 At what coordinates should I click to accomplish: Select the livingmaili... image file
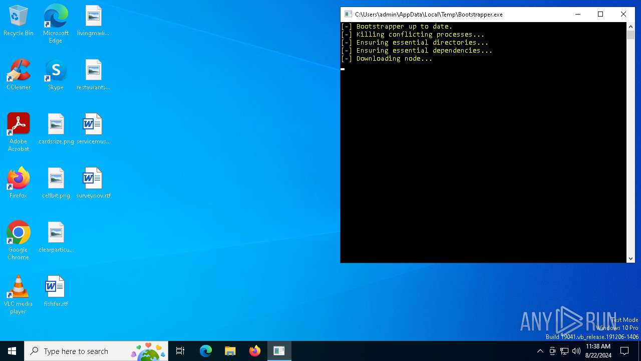[93, 21]
